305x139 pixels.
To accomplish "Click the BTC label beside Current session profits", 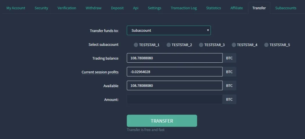I will click(x=229, y=72).
